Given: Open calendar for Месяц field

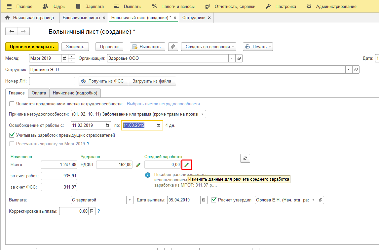Looking at the screenshot, I should pyautogui.click(x=64, y=58).
